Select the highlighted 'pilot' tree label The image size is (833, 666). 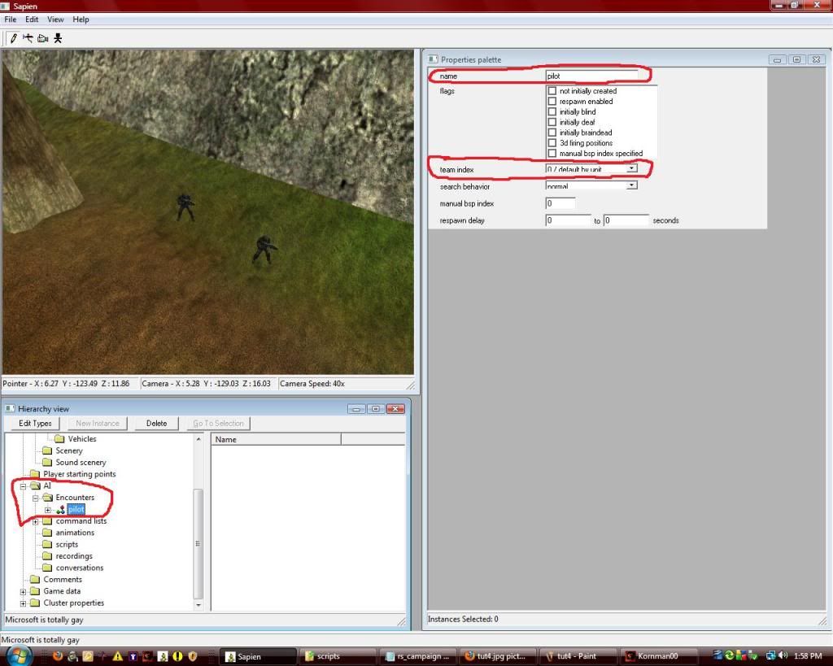point(76,509)
